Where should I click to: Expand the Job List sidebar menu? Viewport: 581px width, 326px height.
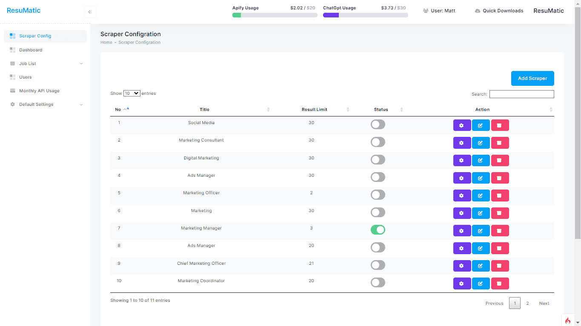[x=46, y=64]
